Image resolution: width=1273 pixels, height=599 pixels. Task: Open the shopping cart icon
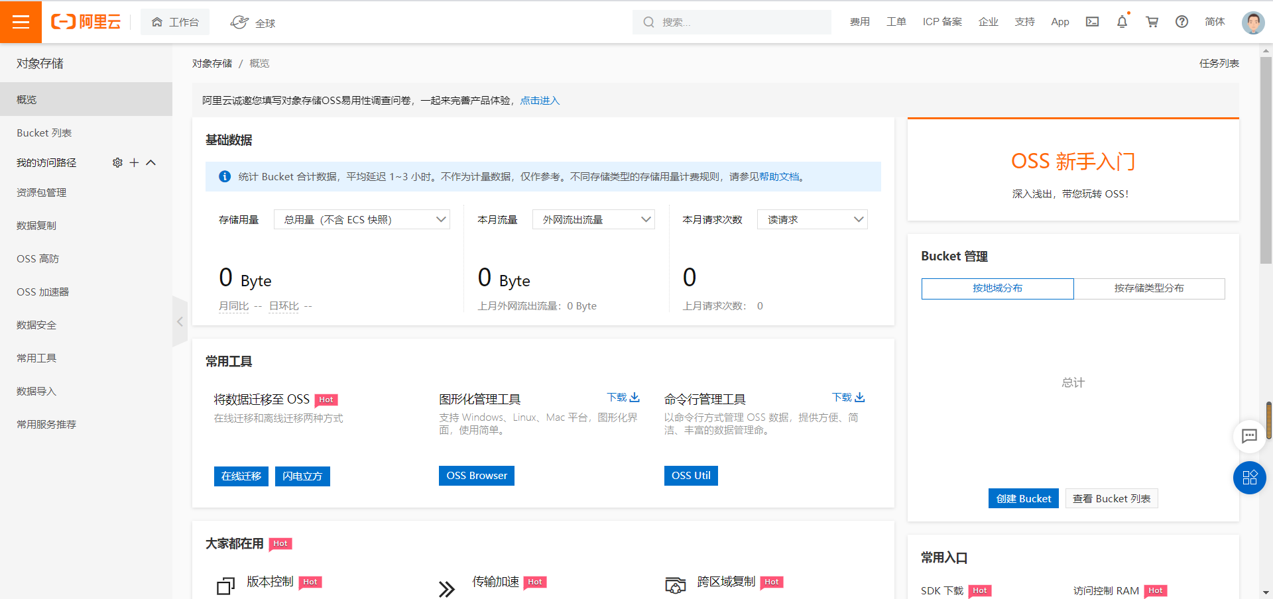(1152, 22)
